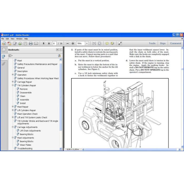This screenshot has height=184, width=184.
Task: Open the Tools pane
Action: (x=152, y=43)
